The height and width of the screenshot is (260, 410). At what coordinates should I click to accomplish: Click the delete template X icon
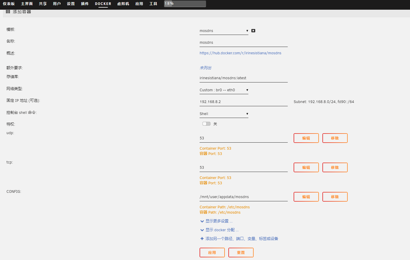(x=253, y=31)
